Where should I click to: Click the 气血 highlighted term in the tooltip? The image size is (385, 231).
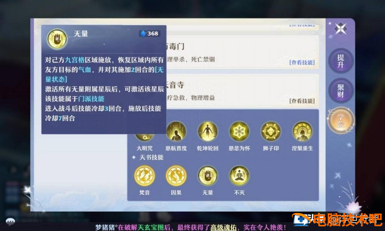[85, 70]
